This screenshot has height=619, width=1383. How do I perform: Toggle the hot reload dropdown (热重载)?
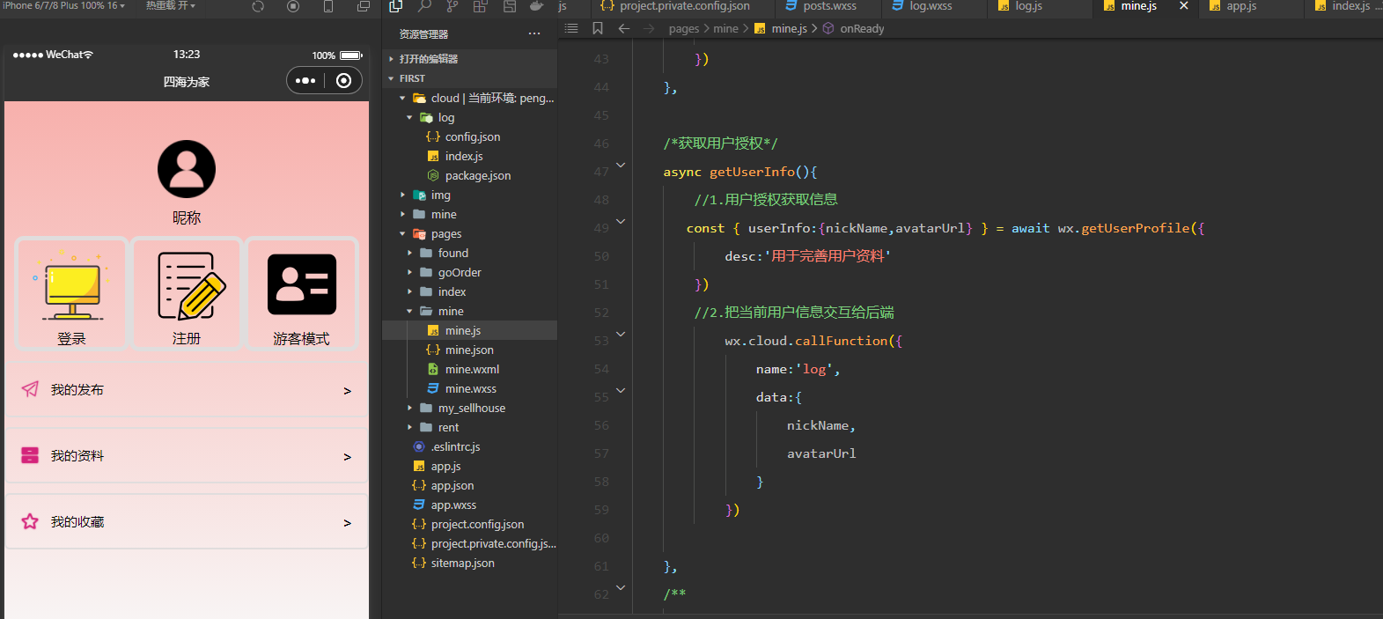[x=171, y=5]
